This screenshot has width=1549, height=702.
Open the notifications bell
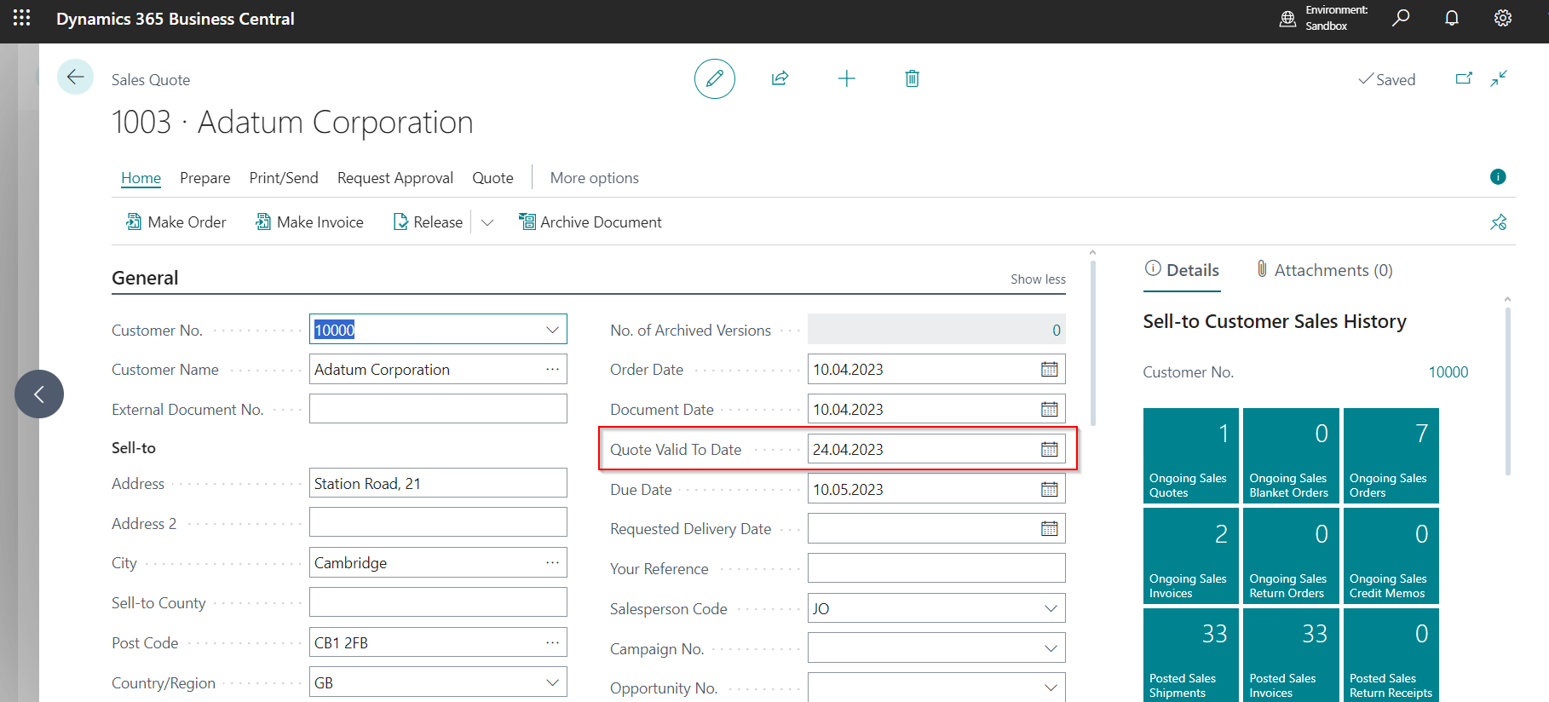click(1452, 18)
